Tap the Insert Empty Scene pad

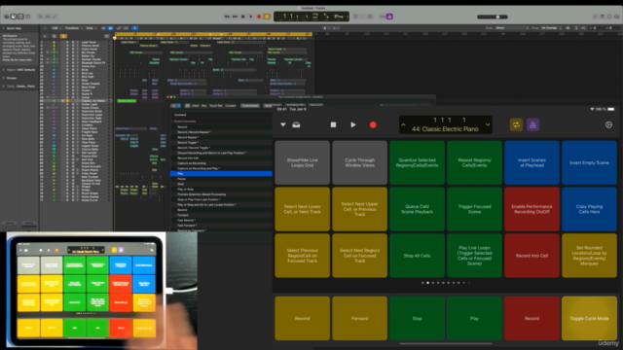(x=589, y=162)
